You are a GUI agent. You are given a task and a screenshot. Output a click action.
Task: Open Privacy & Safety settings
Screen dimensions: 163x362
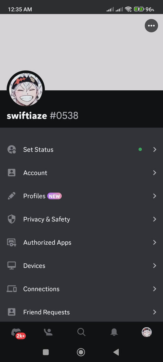[81, 219]
